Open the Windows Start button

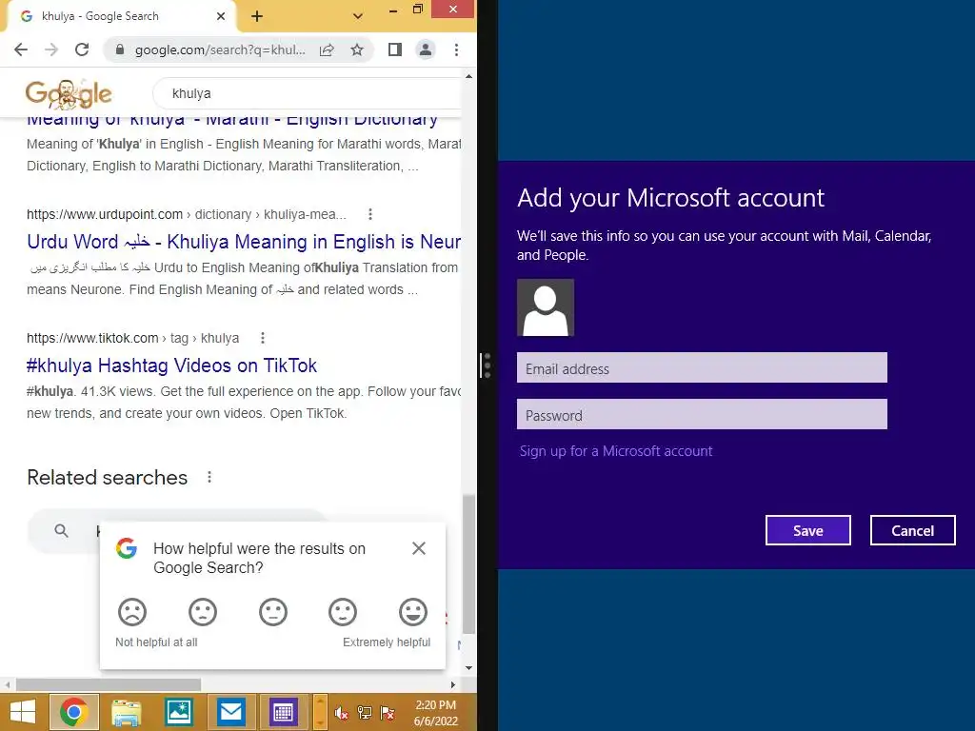23,712
